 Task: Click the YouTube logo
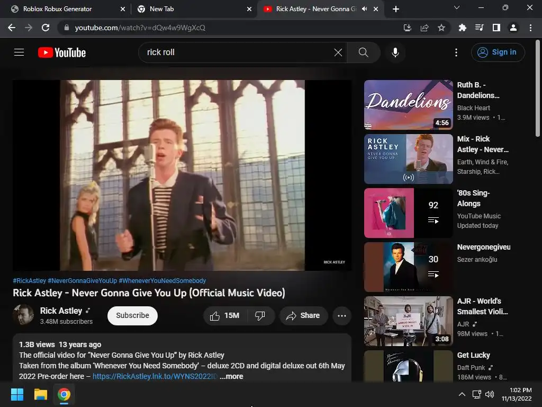pyautogui.click(x=62, y=52)
